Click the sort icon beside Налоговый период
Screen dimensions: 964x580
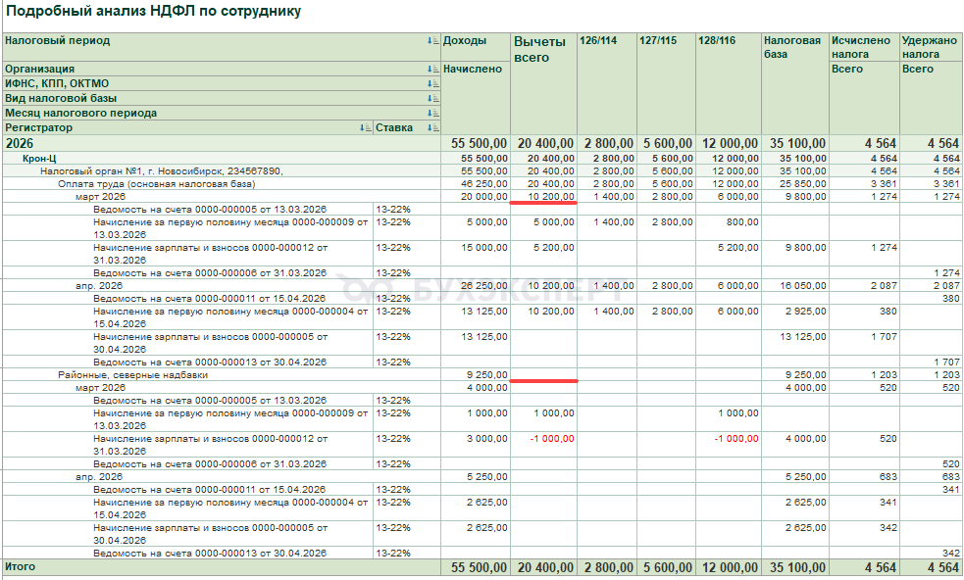(433, 40)
